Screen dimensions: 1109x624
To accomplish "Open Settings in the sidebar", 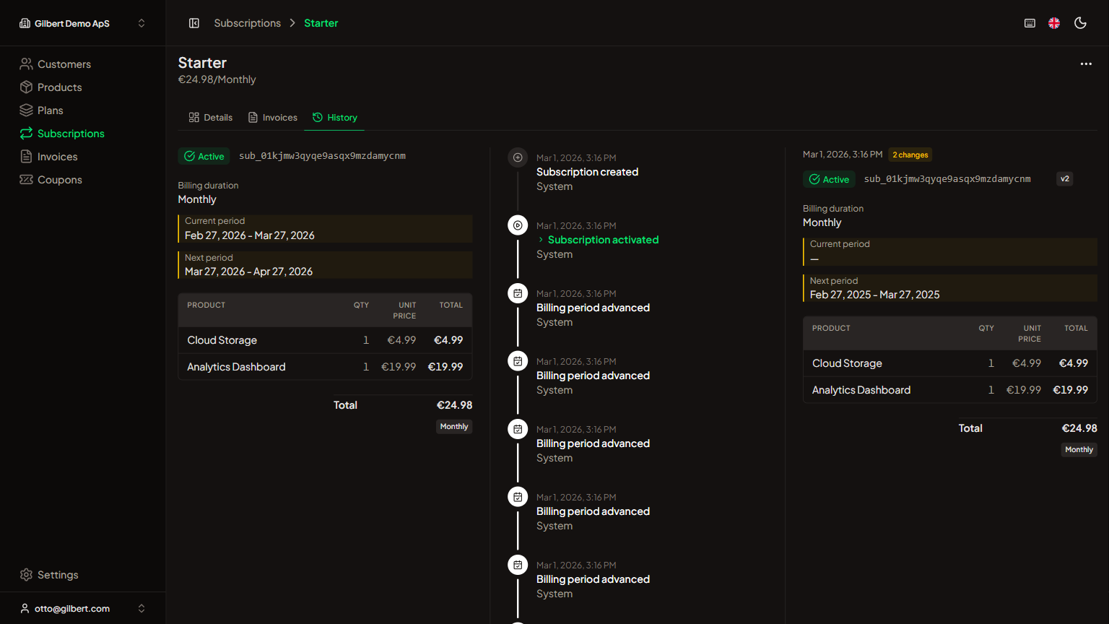I will [57, 575].
